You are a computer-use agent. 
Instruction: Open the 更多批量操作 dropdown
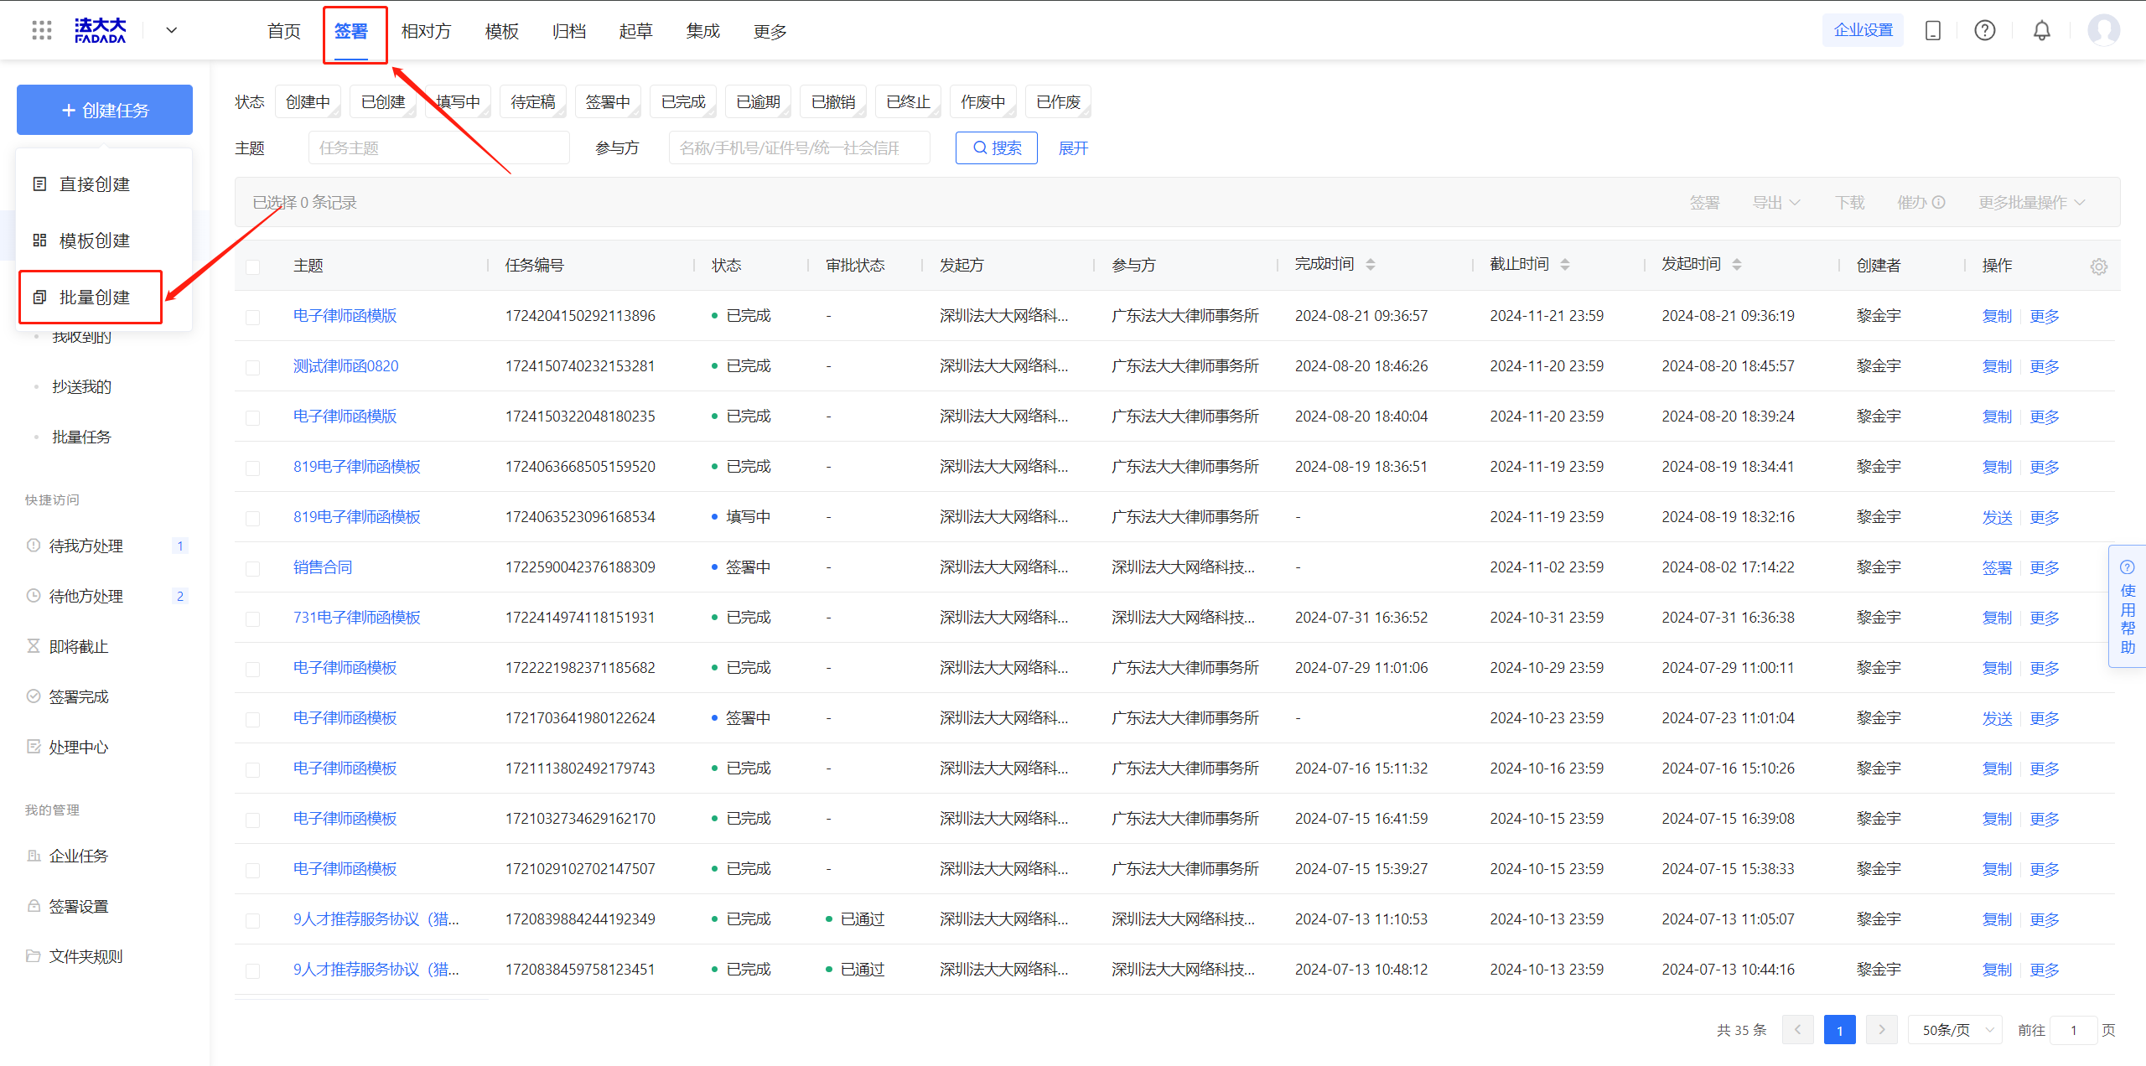pos(2032,203)
